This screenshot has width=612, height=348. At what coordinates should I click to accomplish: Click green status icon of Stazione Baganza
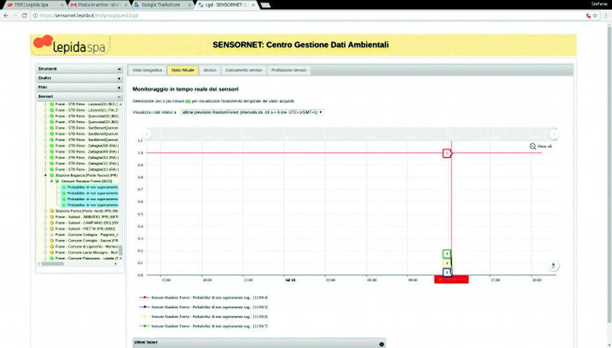[x=52, y=176]
